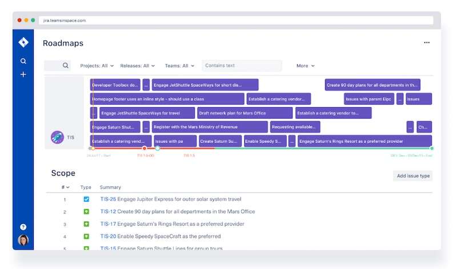Open the Releases: All dropdown
Screen dimensions: 457x269
pos(138,66)
